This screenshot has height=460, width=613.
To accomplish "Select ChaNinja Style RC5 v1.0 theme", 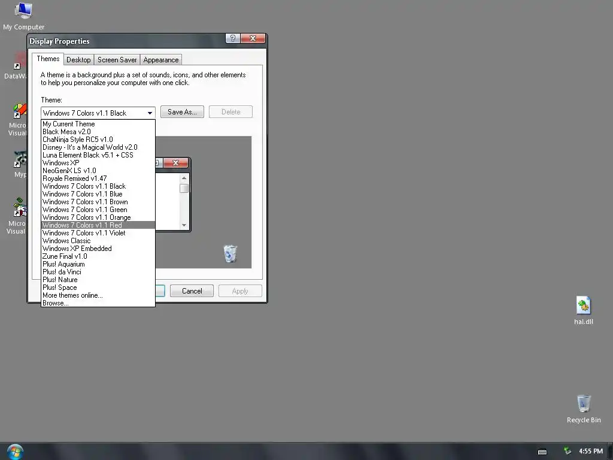I will pyautogui.click(x=98, y=140).
